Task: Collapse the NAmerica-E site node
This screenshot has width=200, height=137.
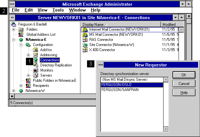Action: (x=13, y=40)
